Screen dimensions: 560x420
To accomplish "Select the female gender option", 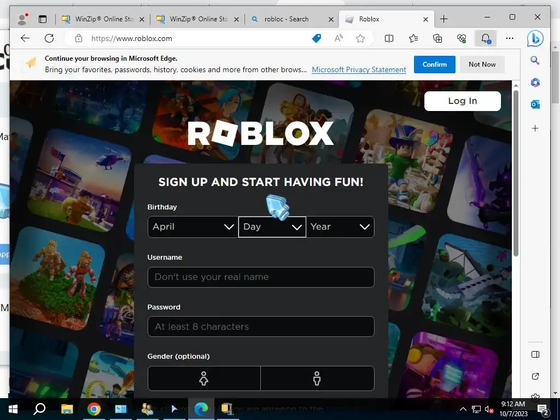I will pyautogui.click(x=204, y=378).
